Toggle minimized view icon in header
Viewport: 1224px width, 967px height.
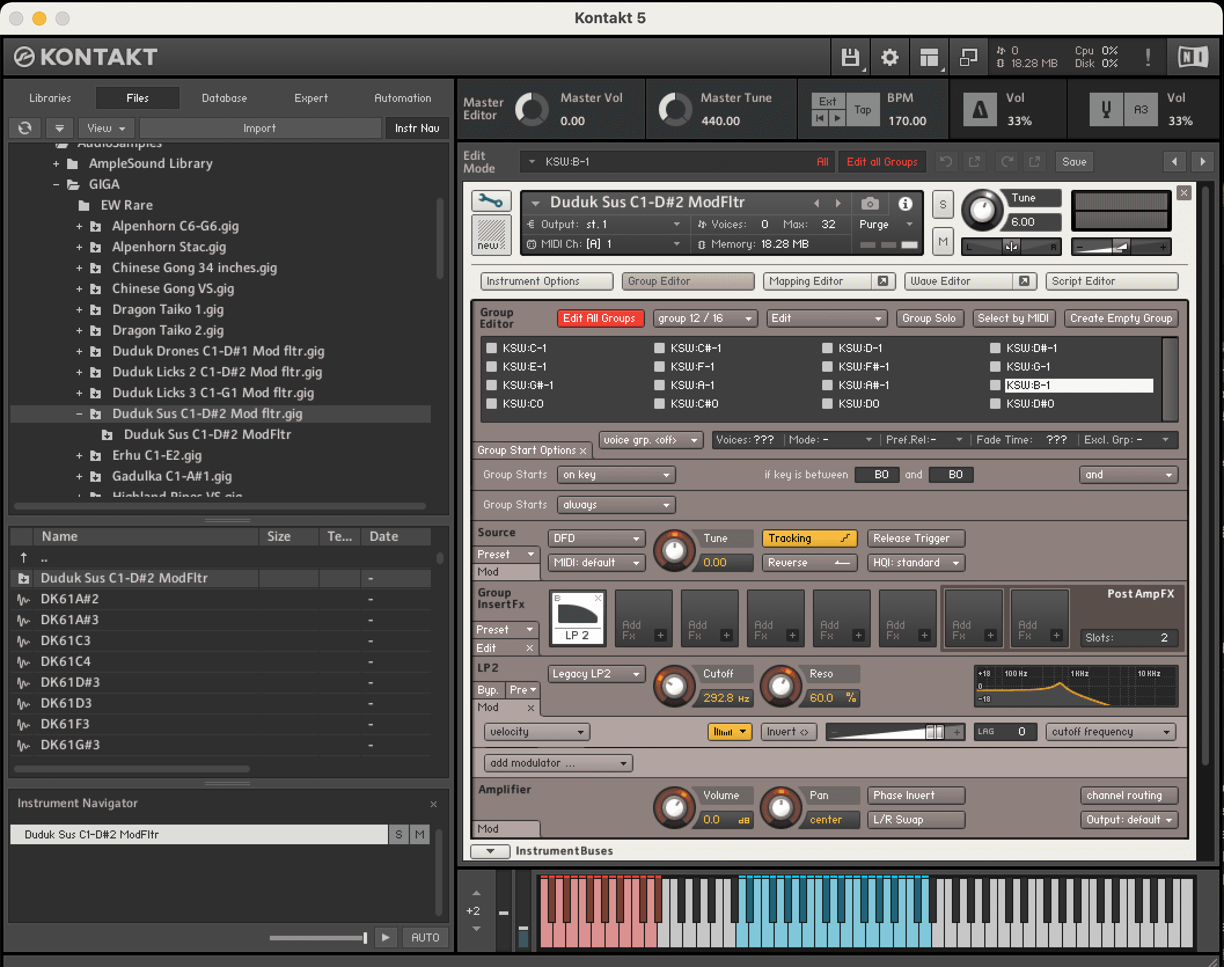click(x=968, y=57)
